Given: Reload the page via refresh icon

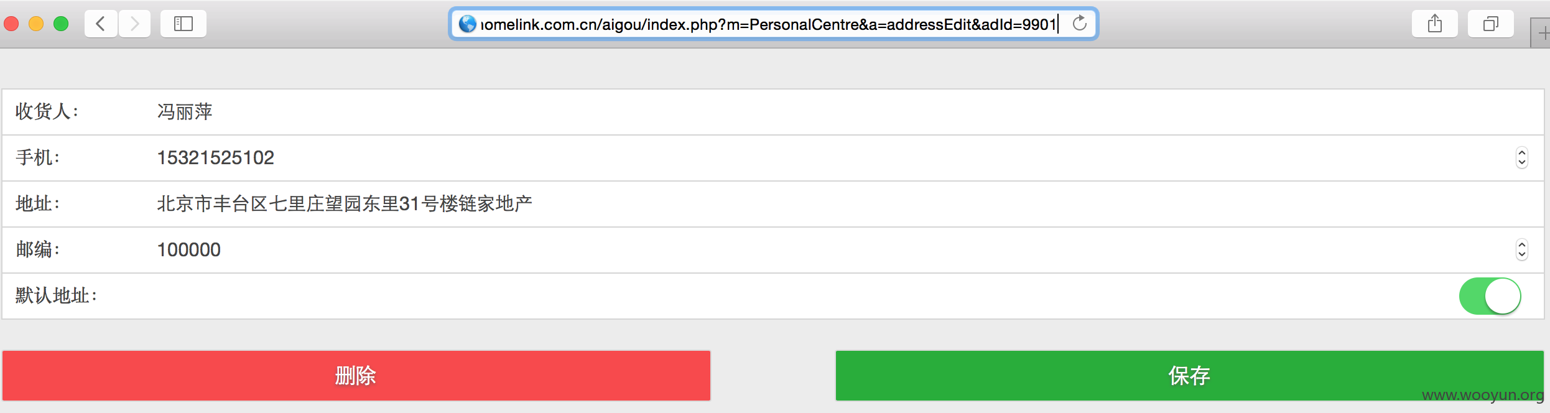Looking at the screenshot, I should [1080, 24].
